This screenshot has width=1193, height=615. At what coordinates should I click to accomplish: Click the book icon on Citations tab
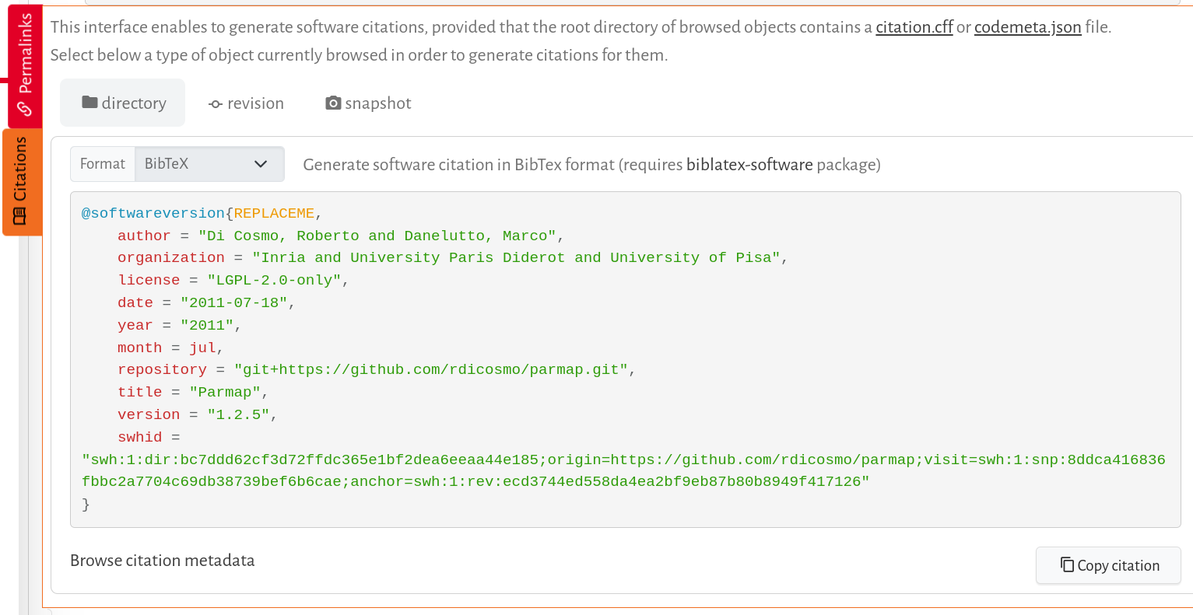pos(21,216)
